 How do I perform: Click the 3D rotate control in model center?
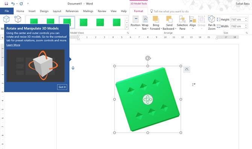148,99
